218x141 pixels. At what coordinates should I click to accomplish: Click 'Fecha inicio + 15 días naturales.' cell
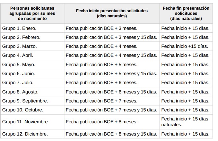click(x=185, y=122)
